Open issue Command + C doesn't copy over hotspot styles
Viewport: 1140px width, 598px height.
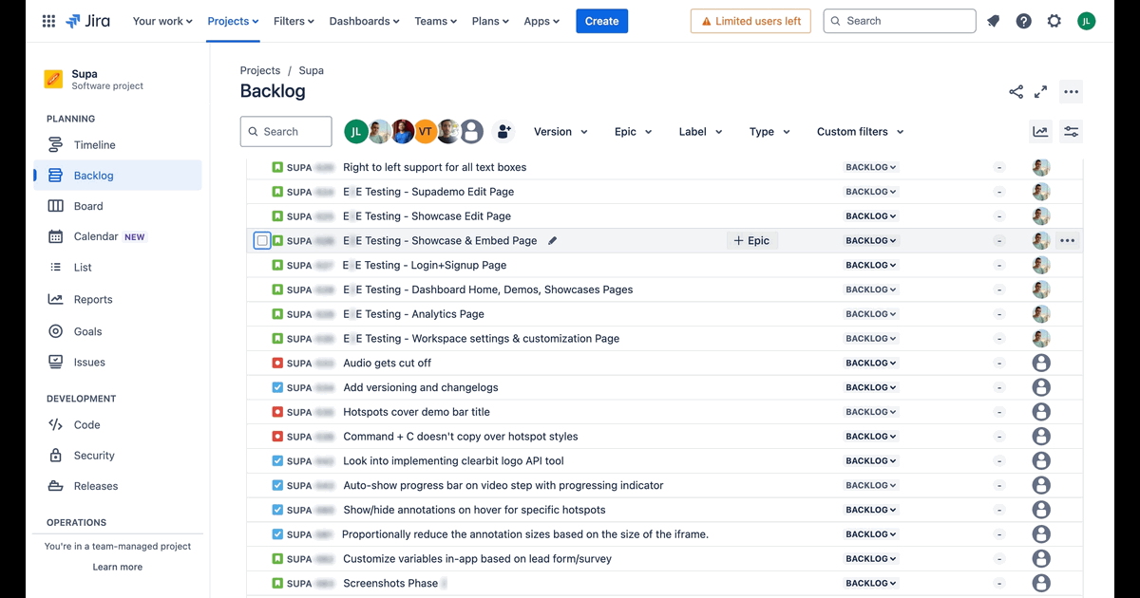[x=461, y=437]
